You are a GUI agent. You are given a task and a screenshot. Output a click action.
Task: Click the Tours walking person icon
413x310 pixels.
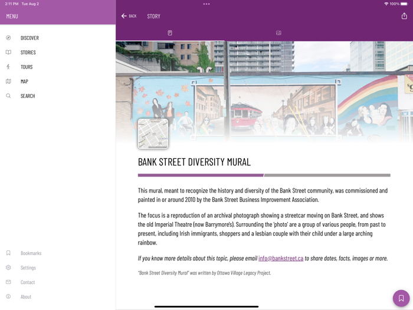point(8,67)
